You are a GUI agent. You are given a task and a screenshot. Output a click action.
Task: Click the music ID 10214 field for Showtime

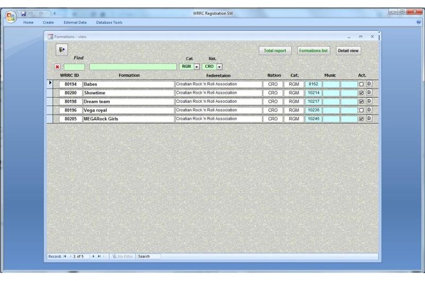313,93
